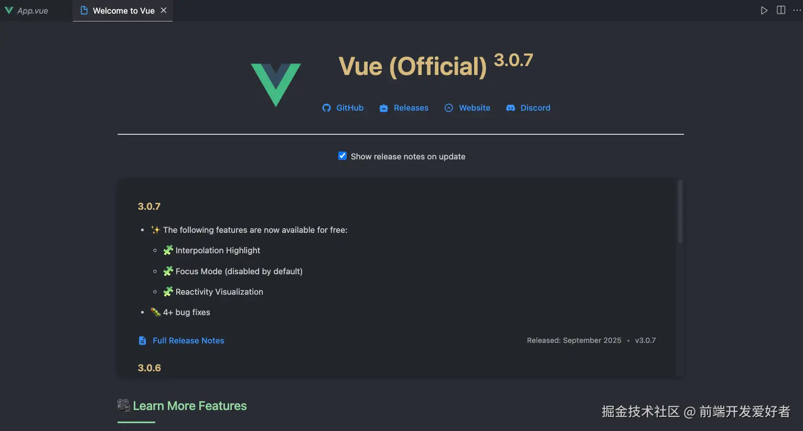803x431 pixels.
Task: Open the More Actions ellipsis menu
Action: point(797,10)
